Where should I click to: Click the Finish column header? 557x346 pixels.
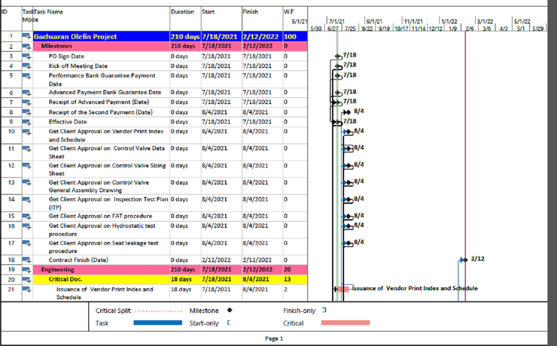click(250, 12)
